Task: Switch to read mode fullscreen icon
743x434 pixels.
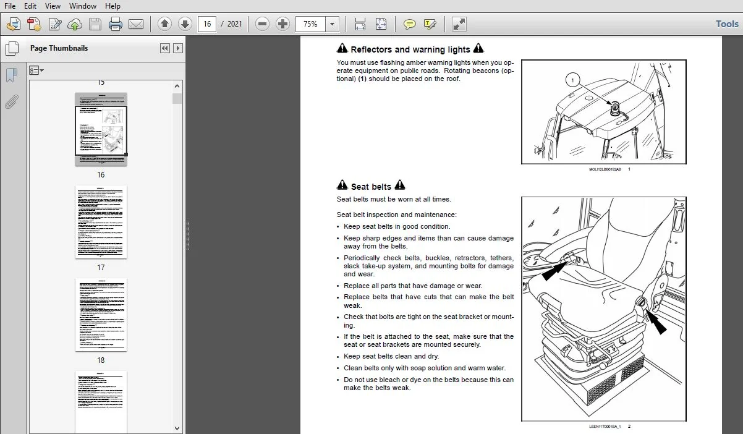Action: click(x=459, y=24)
